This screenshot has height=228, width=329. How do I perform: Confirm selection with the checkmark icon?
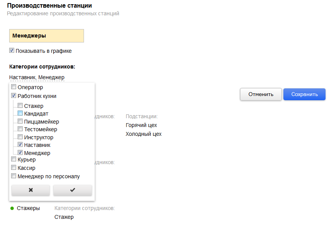coord(72,190)
